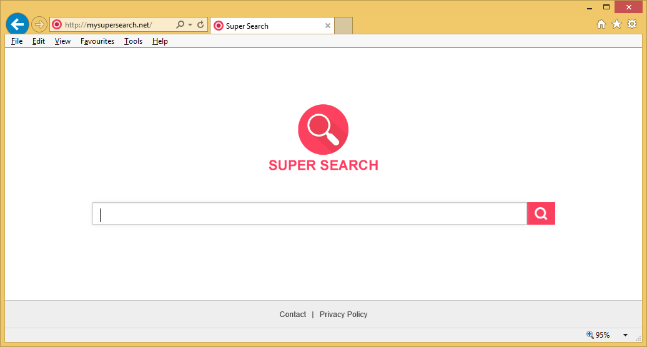Submit search with the pink magnifier button
The width and height of the screenshot is (647, 347).
[x=541, y=213]
